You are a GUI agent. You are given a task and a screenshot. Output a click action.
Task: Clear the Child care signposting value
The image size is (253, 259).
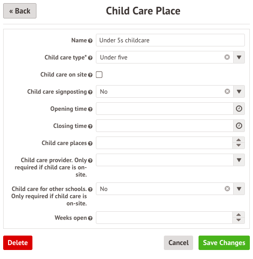coord(227,91)
